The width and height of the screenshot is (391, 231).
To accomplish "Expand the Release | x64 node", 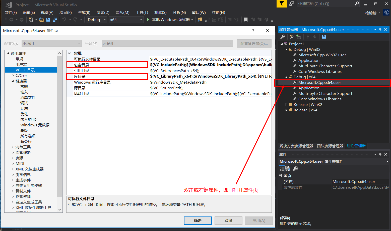I will pos(286,110).
